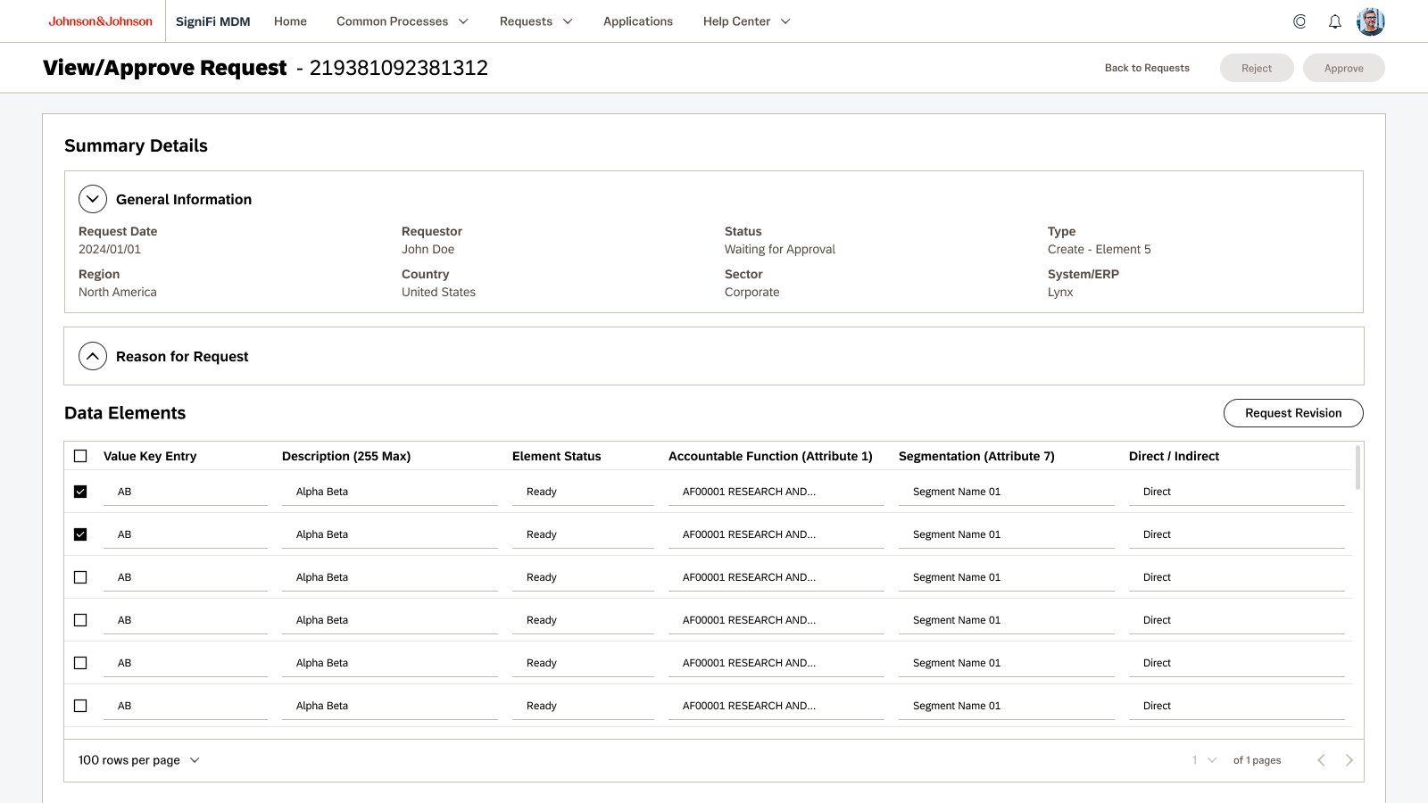
Task: Open the notifications bell
Action: point(1334,21)
